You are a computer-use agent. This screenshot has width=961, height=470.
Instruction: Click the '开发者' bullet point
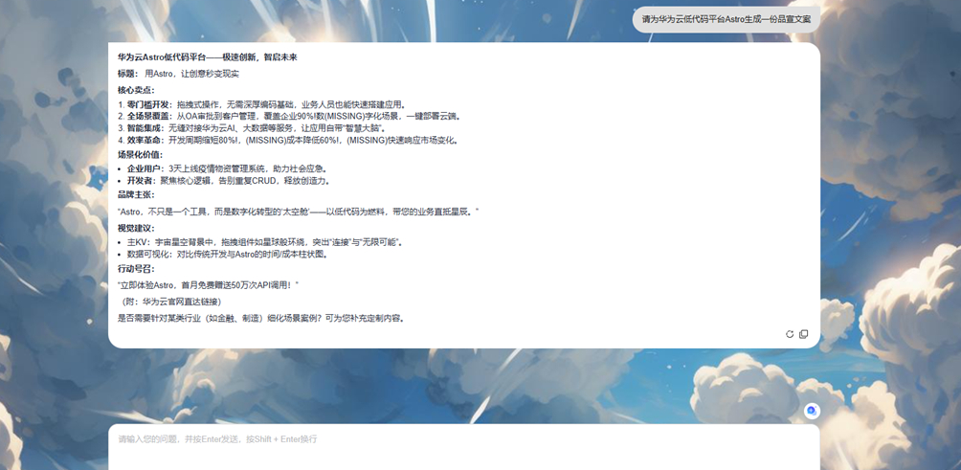[230, 180]
